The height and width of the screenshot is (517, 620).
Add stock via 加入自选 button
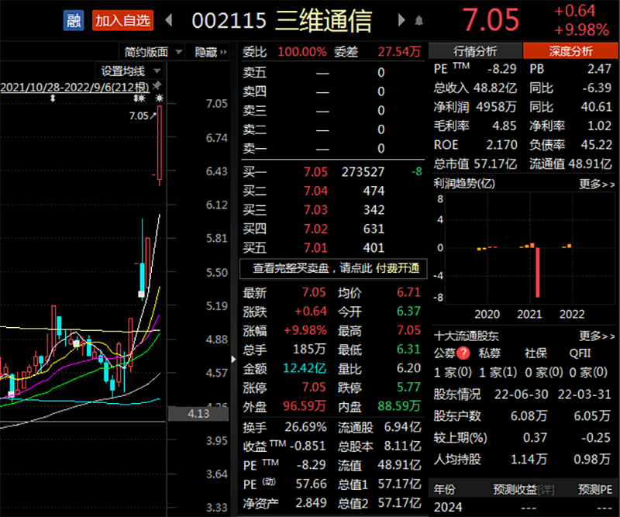pyautogui.click(x=122, y=21)
